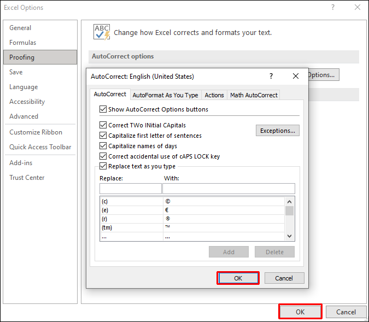Close the AutoCorrect dialog with X
This screenshot has width=369, height=322.
[x=296, y=76]
